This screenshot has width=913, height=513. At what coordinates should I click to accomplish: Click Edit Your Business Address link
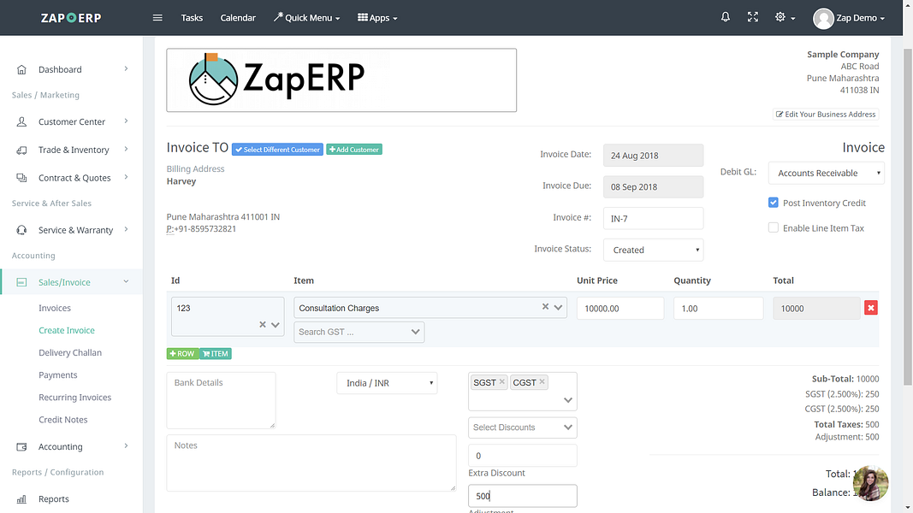coord(825,114)
